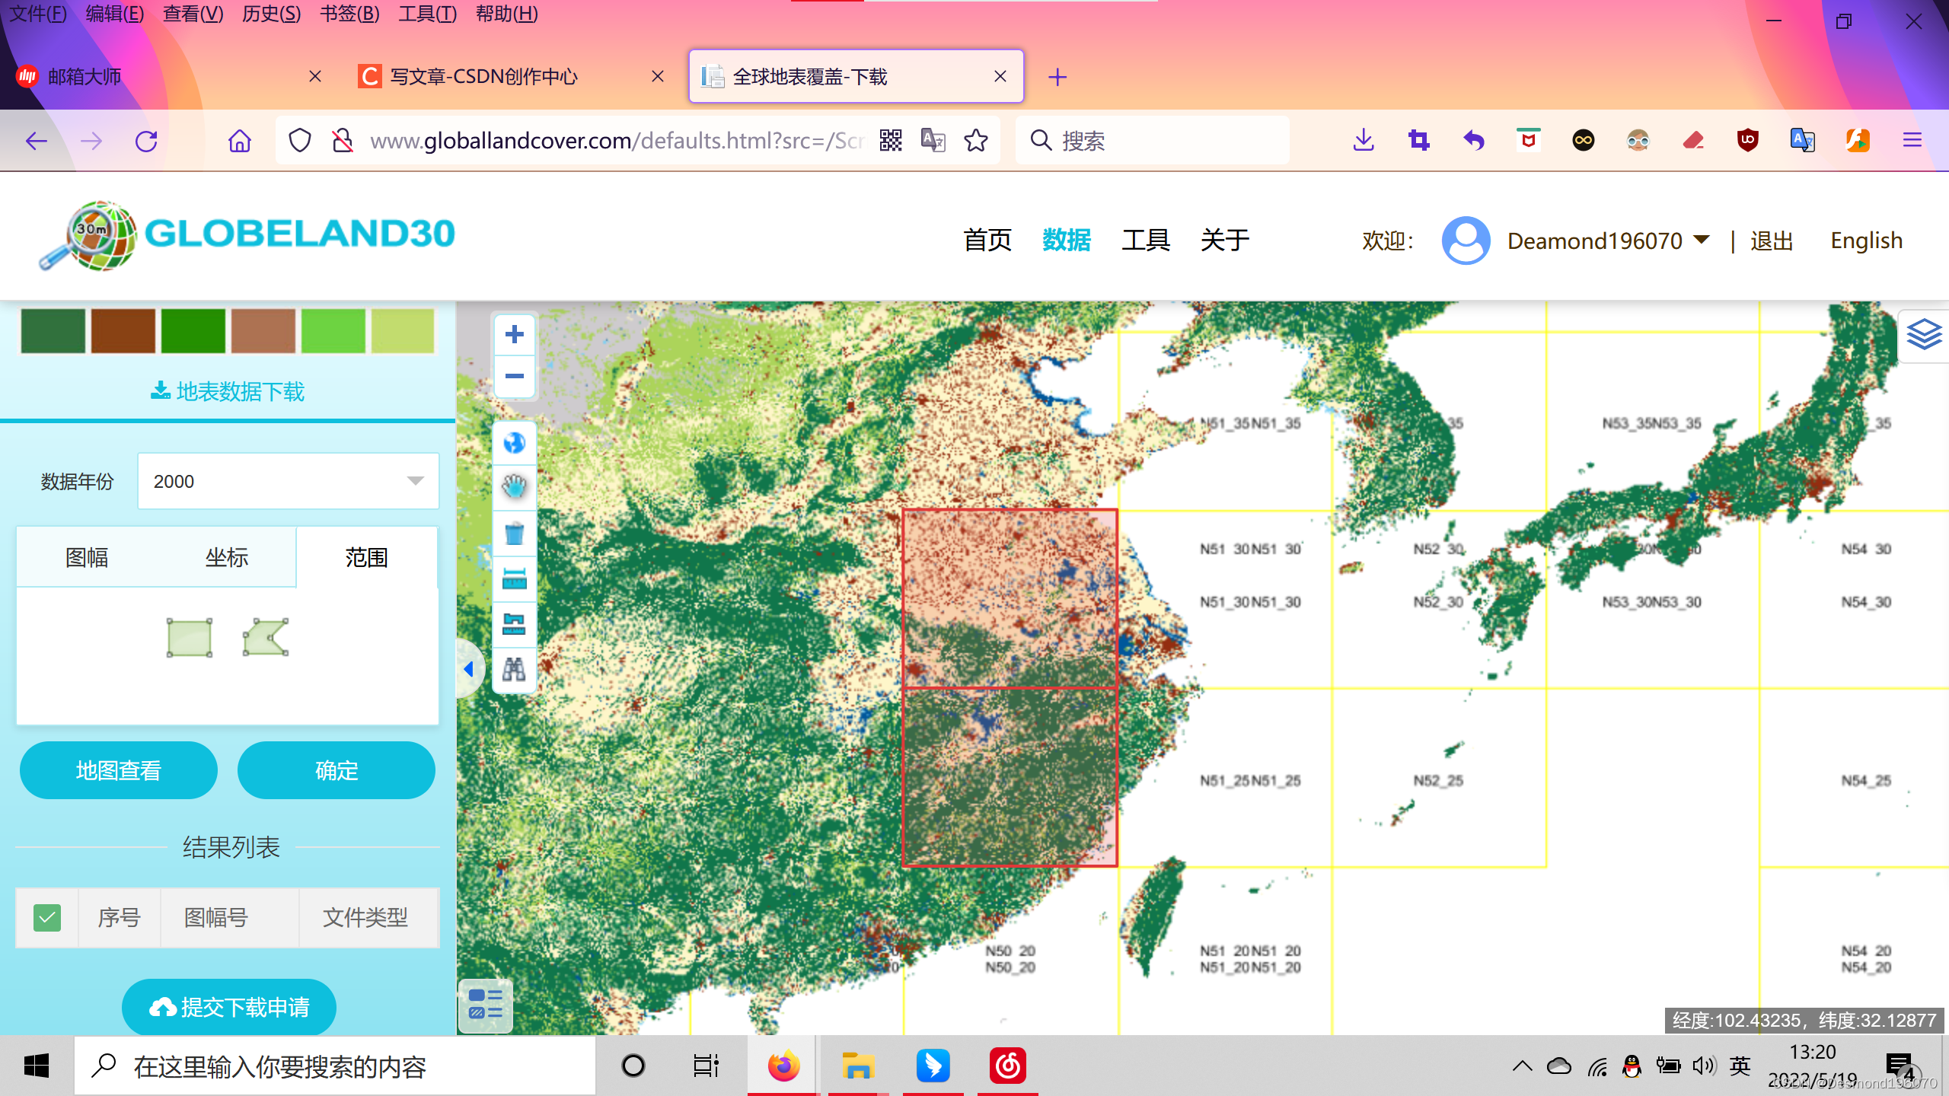Toggle the select-all results checkbox
This screenshot has height=1096, width=1949.
click(47, 918)
